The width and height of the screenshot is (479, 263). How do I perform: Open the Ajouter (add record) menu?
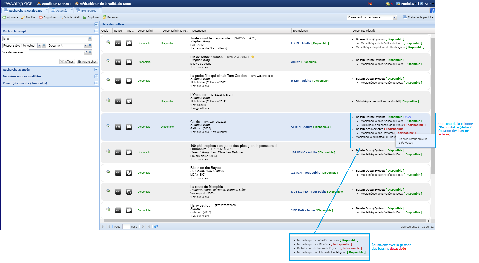pos(10,17)
